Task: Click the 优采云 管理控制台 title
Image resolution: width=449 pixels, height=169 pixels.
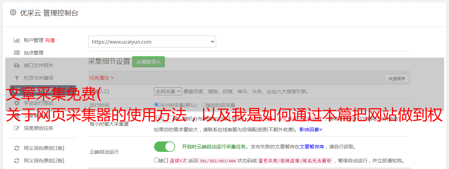Action: point(49,13)
